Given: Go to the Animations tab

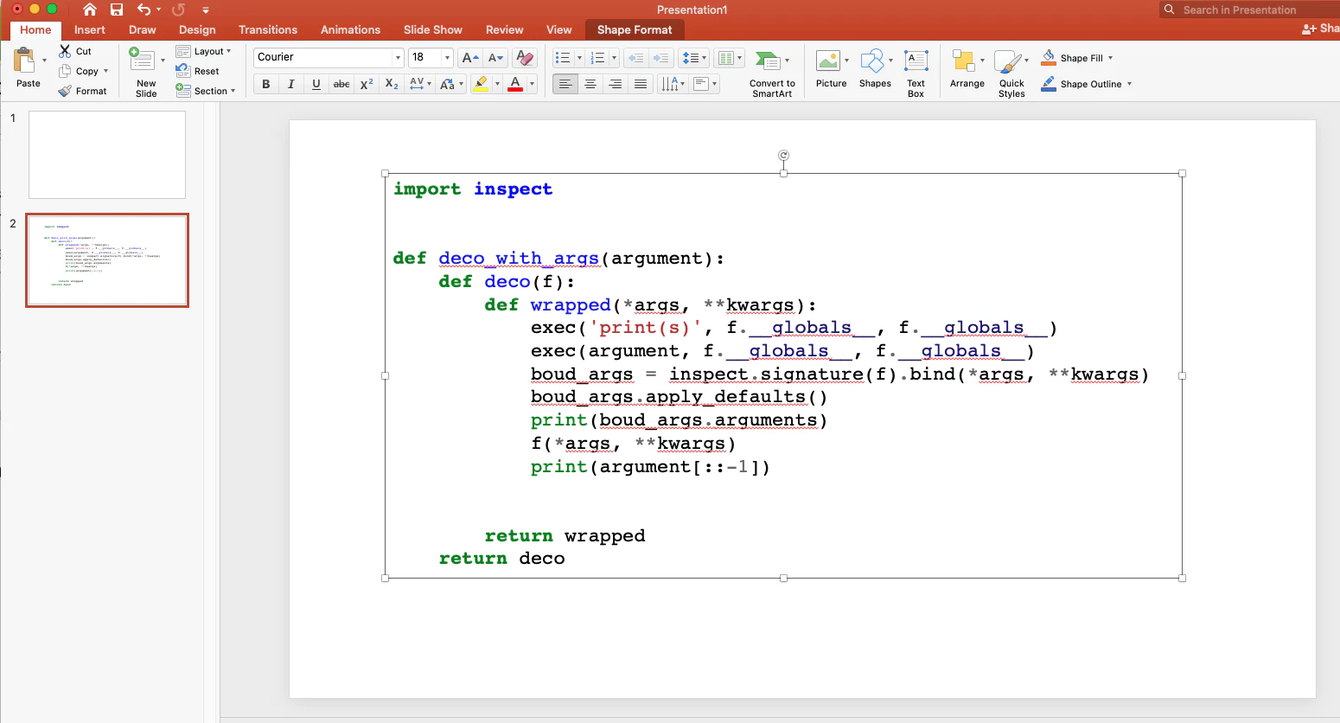Looking at the screenshot, I should 350,29.
